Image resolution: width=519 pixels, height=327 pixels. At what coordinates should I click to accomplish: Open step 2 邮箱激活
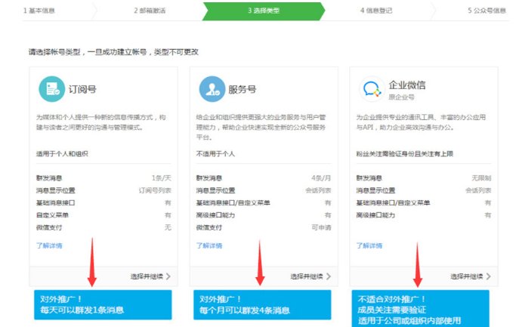coord(150,11)
